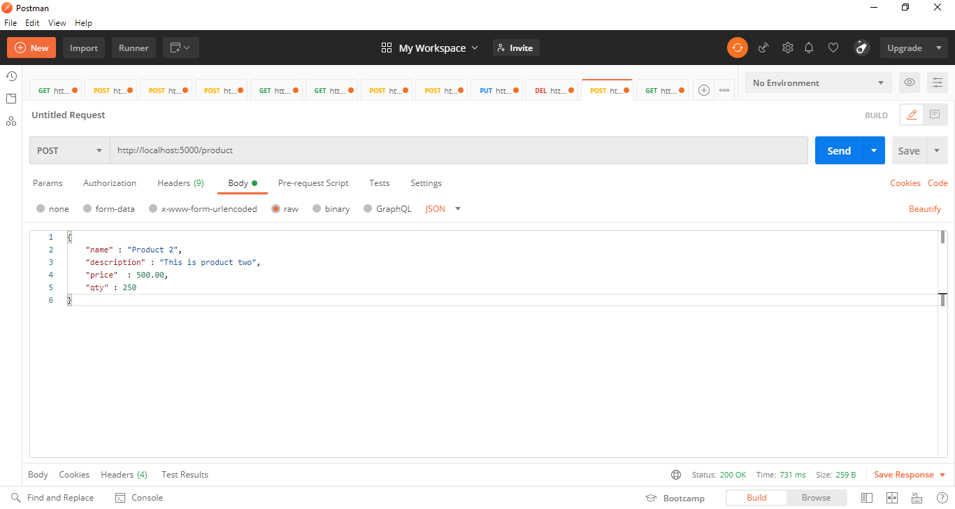Open the Upgrade dropdown arrow
Image resolution: width=955 pixels, height=509 pixels.
click(938, 48)
